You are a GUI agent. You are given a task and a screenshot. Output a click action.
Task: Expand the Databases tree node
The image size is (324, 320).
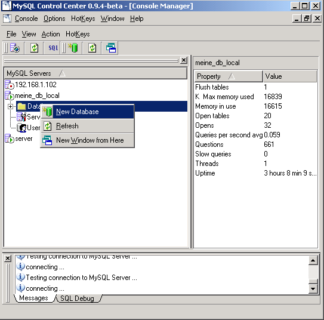(10, 106)
